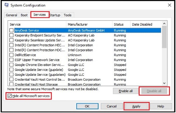Select the AnyDesk Service row name
Screen dimensions: 176x113
point(27,30)
